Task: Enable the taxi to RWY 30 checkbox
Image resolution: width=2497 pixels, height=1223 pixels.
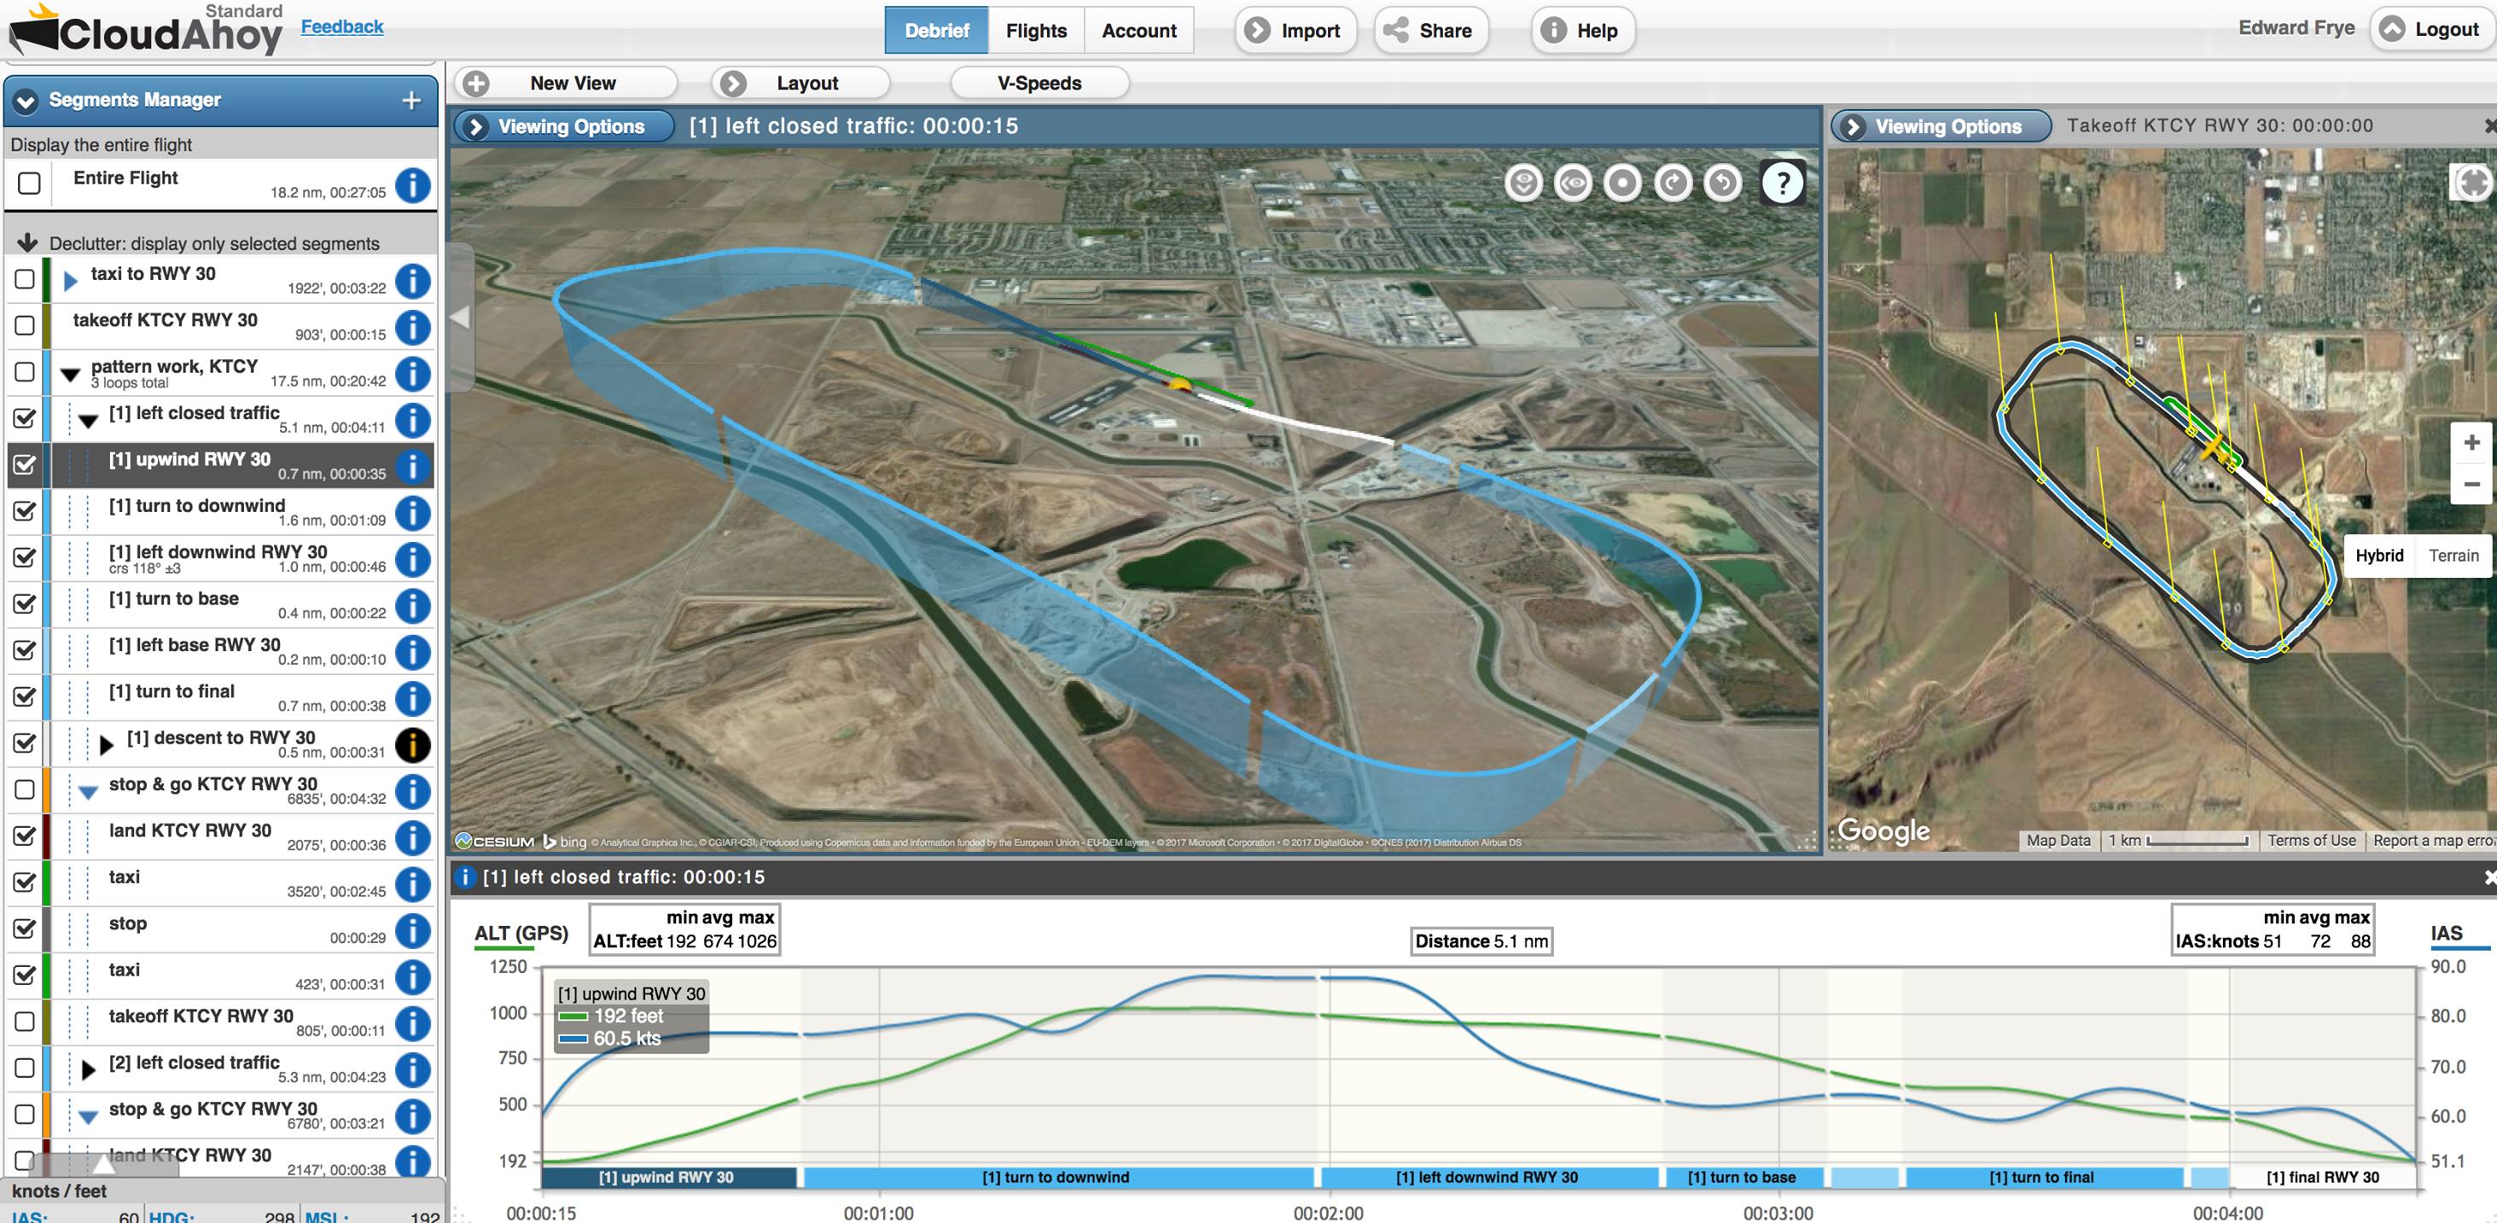Action: point(26,280)
